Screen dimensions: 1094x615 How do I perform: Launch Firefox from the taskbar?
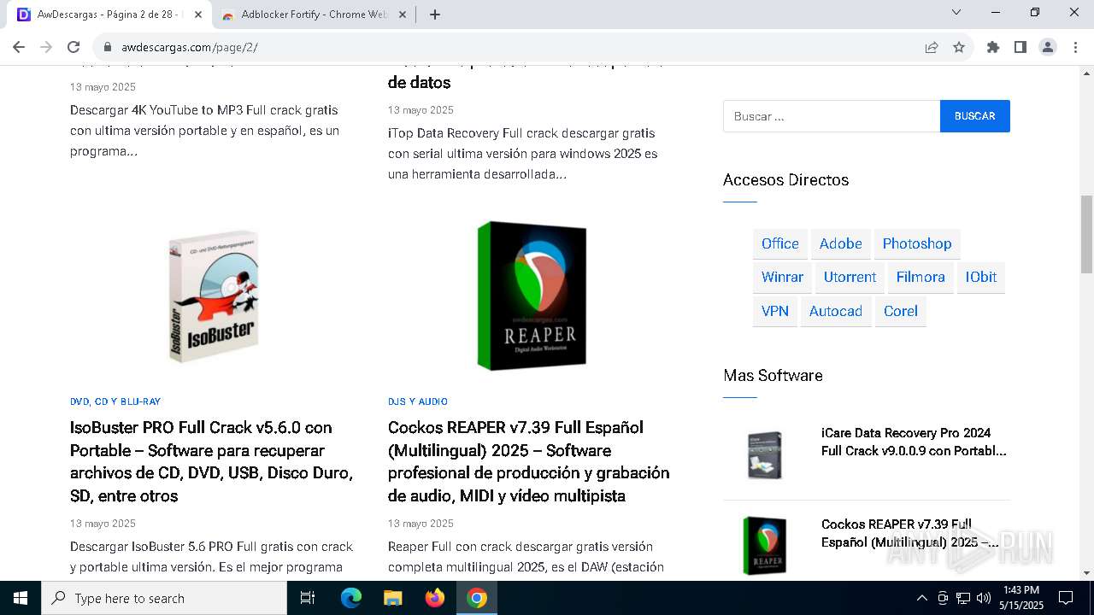coord(435,598)
